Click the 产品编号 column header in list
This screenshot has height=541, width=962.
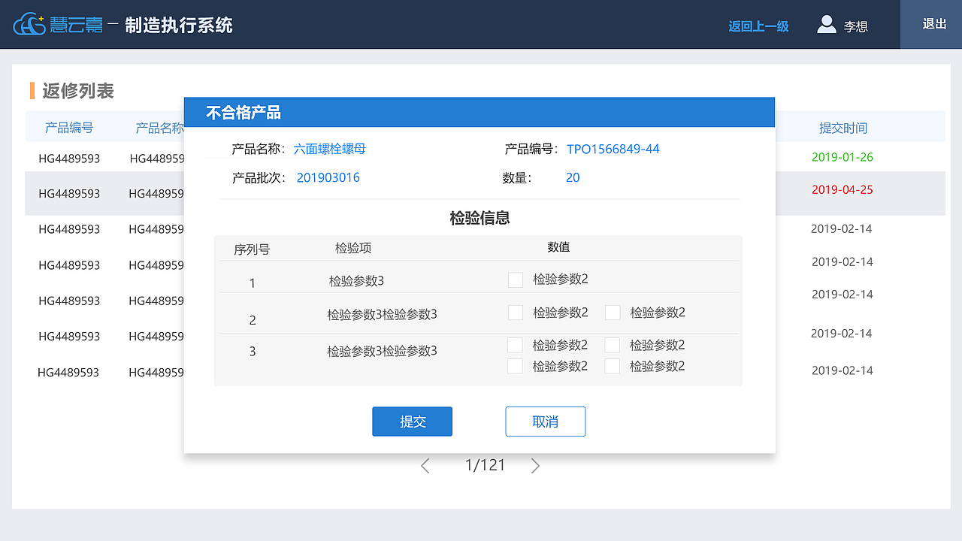pyautogui.click(x=69, y=128)
